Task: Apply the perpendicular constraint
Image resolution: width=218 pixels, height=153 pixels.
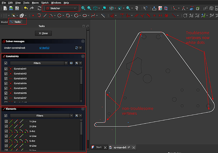Action: 142,16
